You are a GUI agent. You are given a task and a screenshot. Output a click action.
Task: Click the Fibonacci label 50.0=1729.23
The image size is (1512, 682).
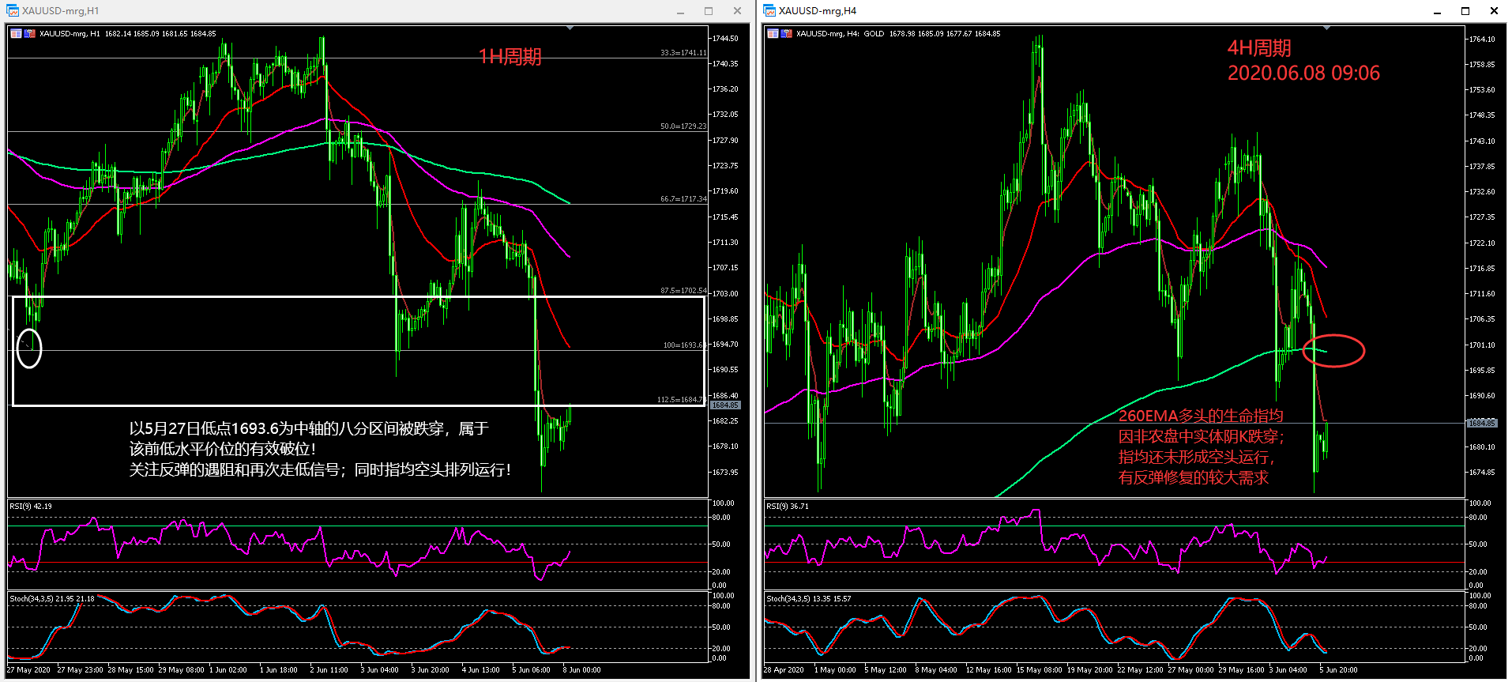[x=683, y=126]
